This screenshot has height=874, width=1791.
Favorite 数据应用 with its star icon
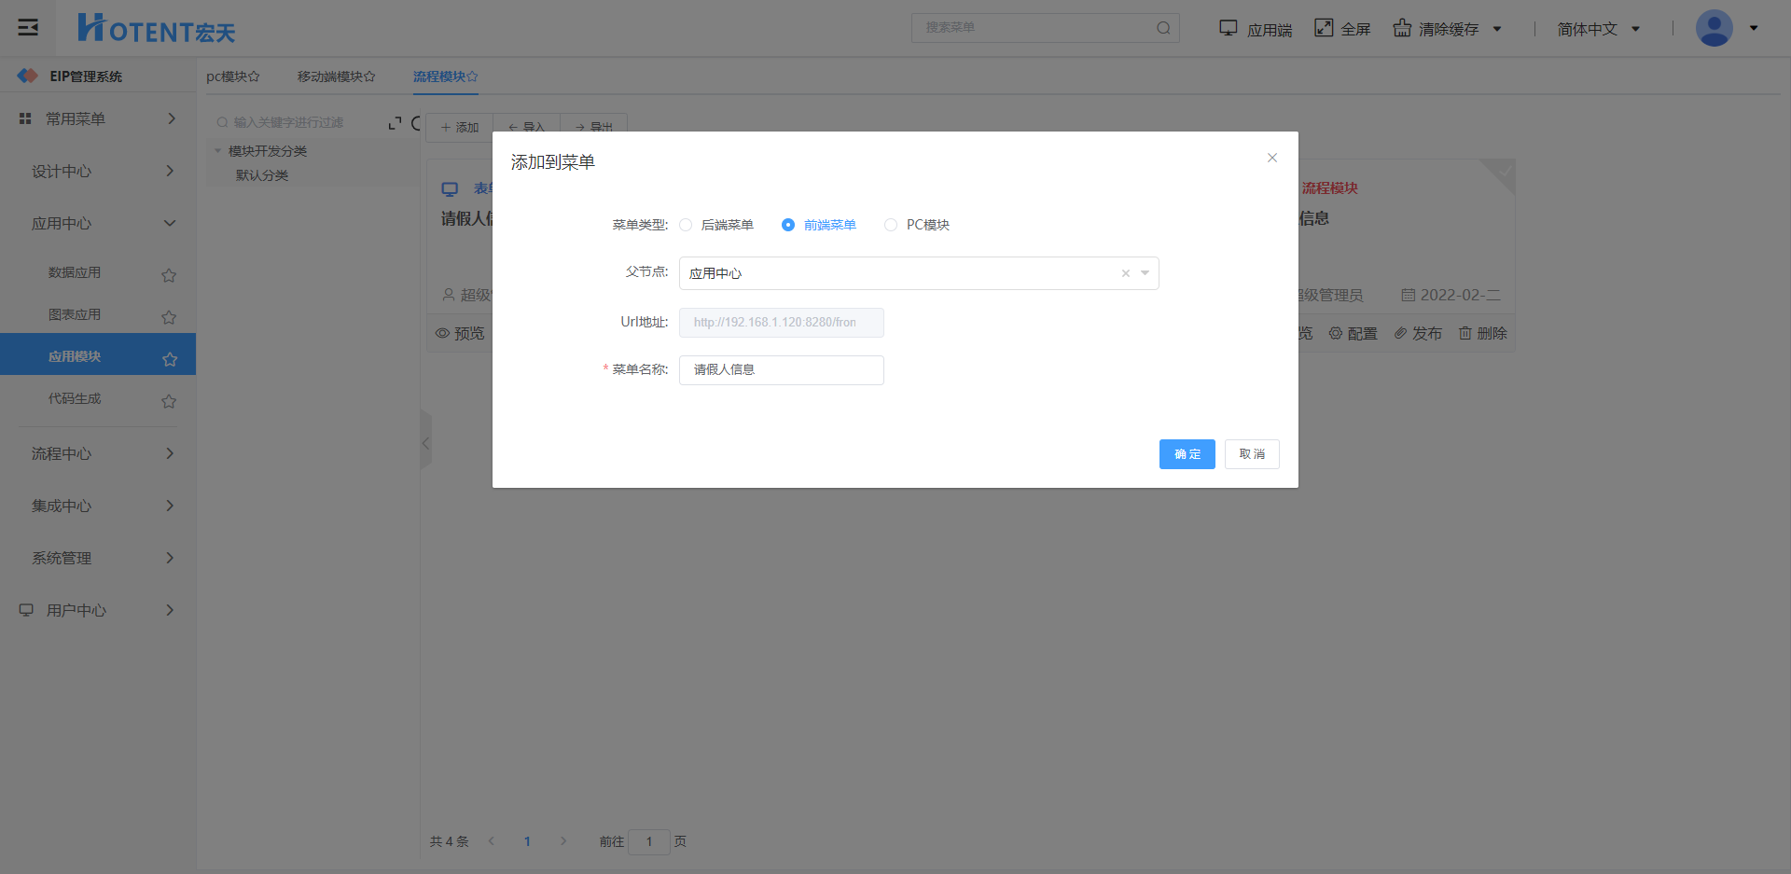pyautogui.click(x=169, y=275)
